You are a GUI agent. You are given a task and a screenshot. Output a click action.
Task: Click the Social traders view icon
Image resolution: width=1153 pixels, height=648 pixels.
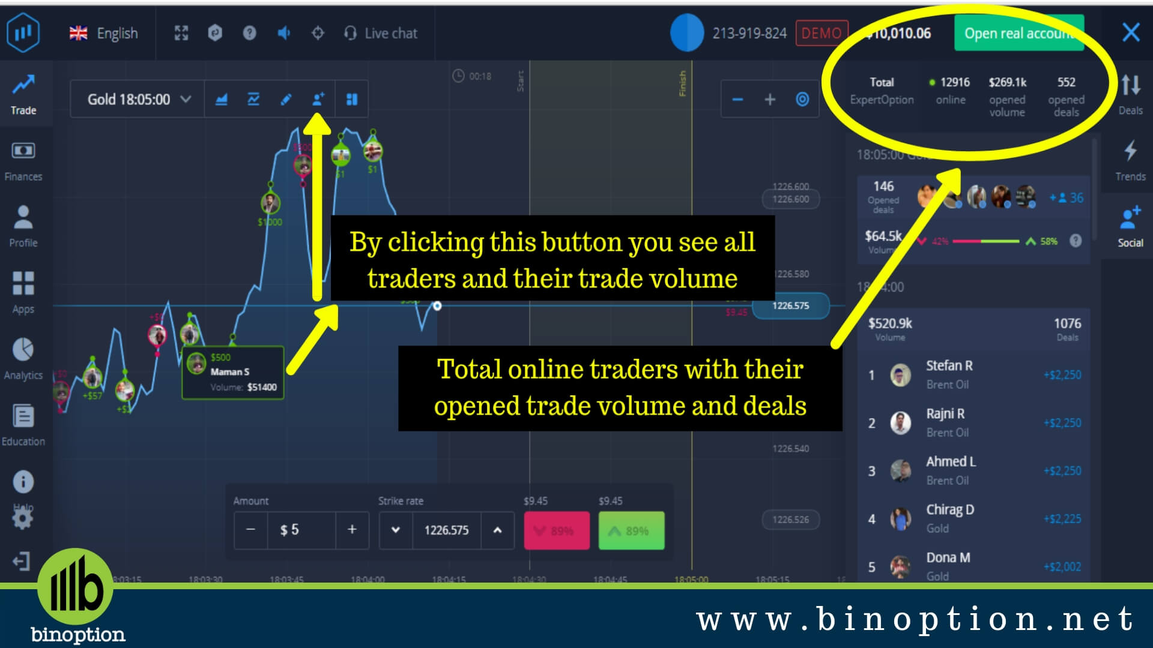(318, 99)
